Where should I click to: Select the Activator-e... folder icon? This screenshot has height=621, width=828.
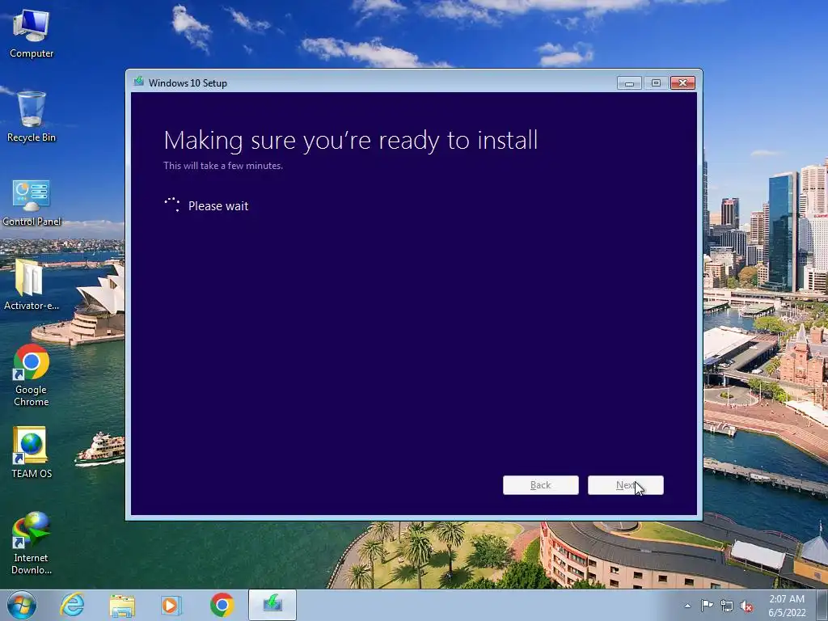(32, 285)
